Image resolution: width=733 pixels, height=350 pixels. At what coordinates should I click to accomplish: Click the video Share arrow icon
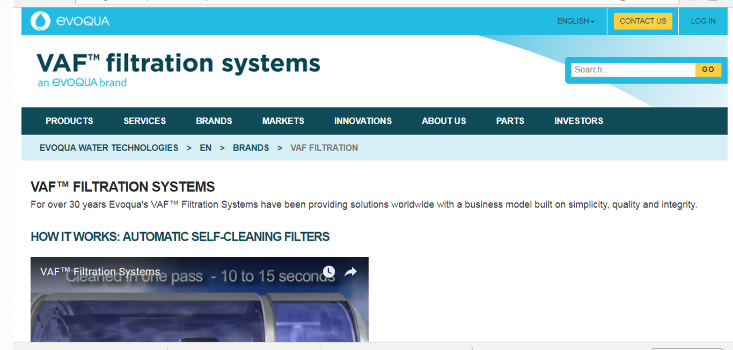coord(350,272)
